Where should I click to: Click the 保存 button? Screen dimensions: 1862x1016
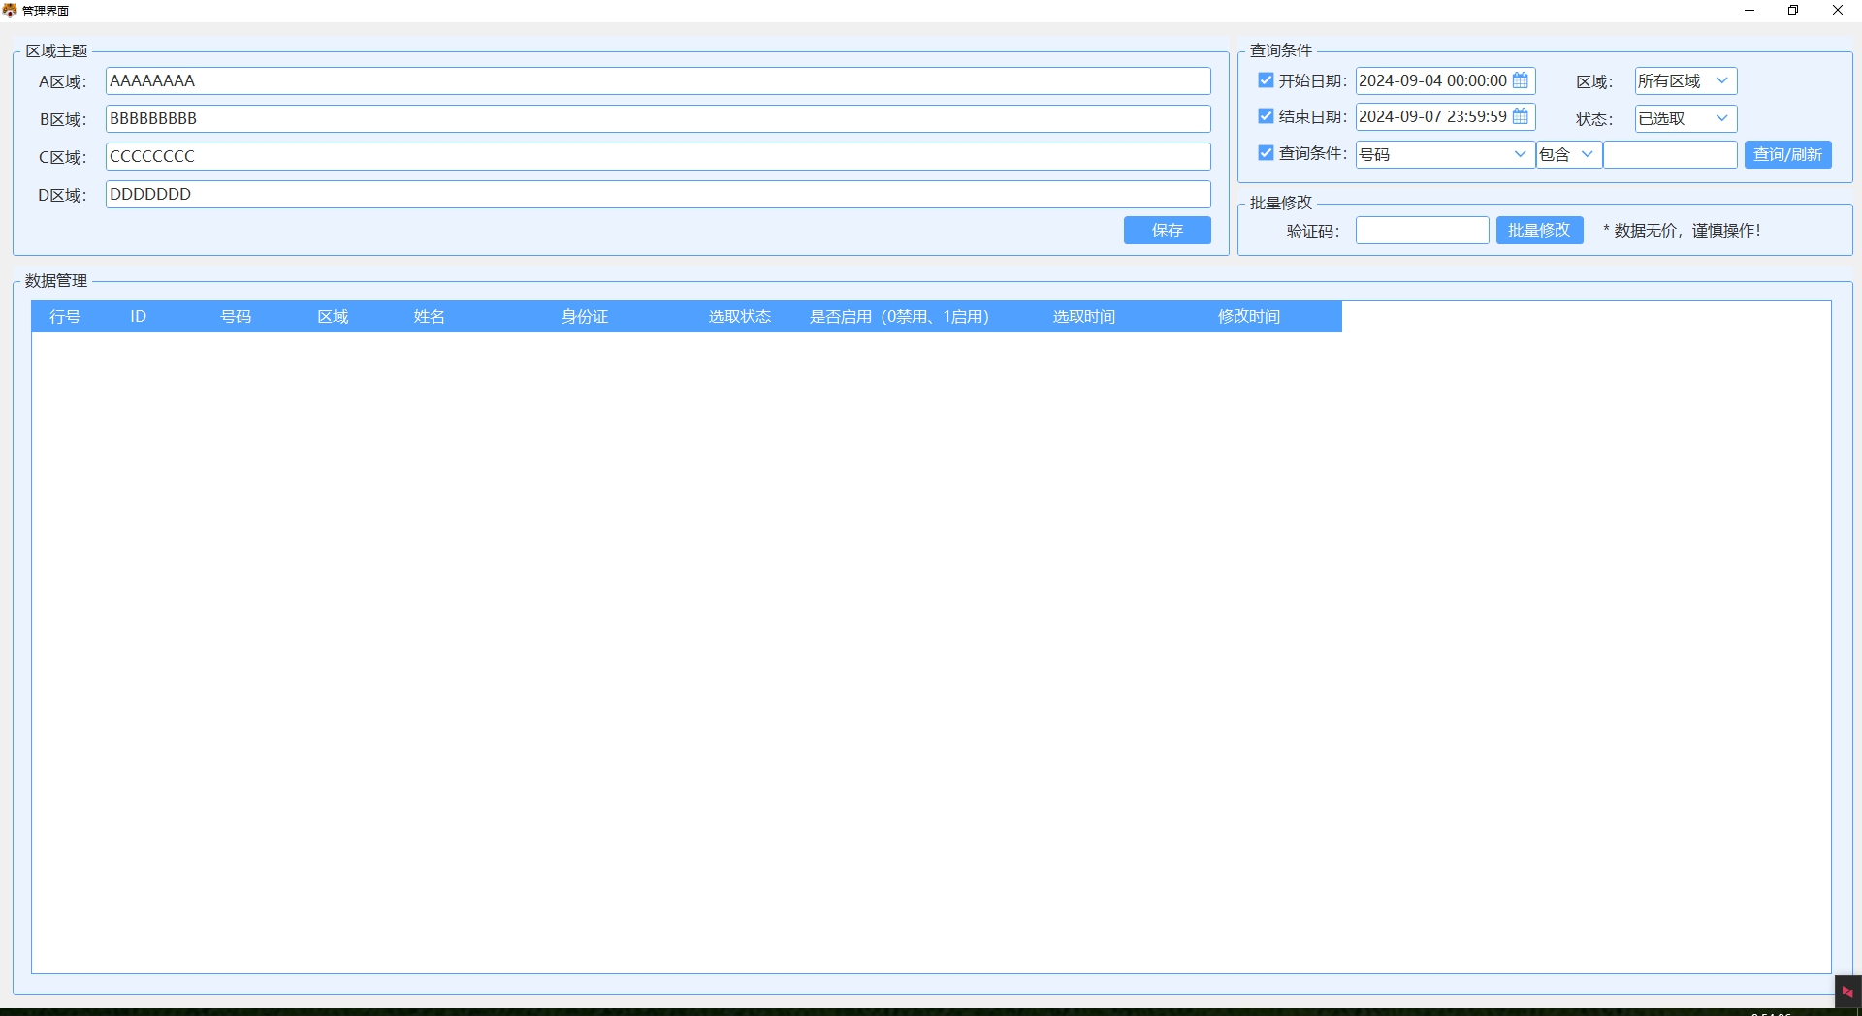pyautogui.click(x=1167, y=231)
